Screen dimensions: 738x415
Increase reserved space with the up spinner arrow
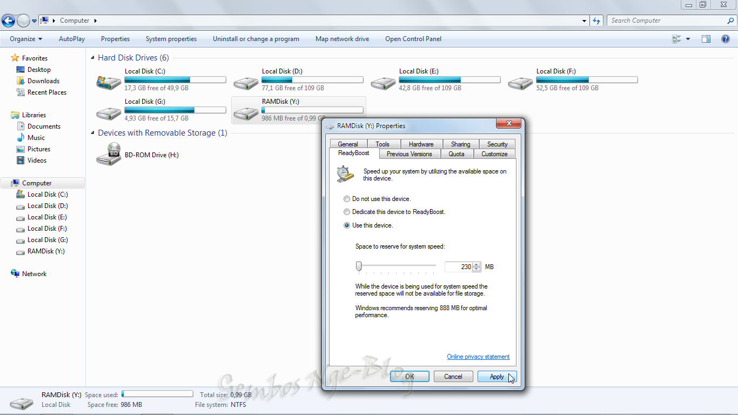(477, 264)
